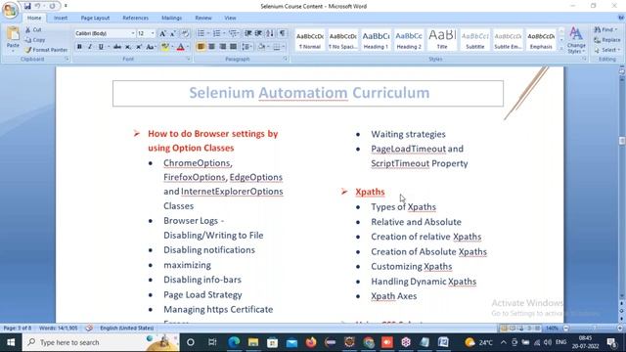Switch to References tab

135,18
